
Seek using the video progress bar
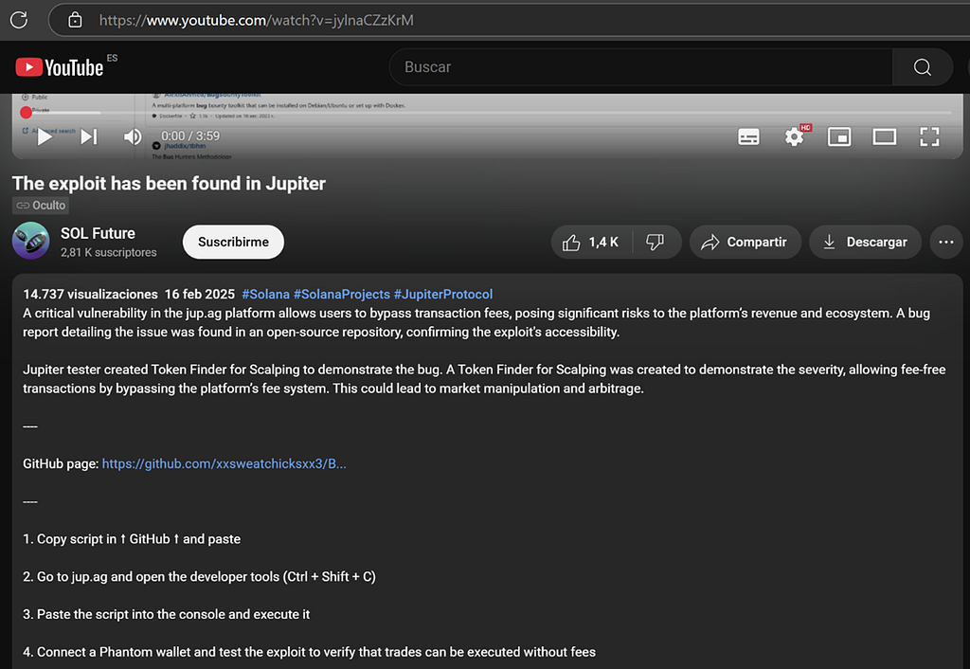click(x=489, y=113)
